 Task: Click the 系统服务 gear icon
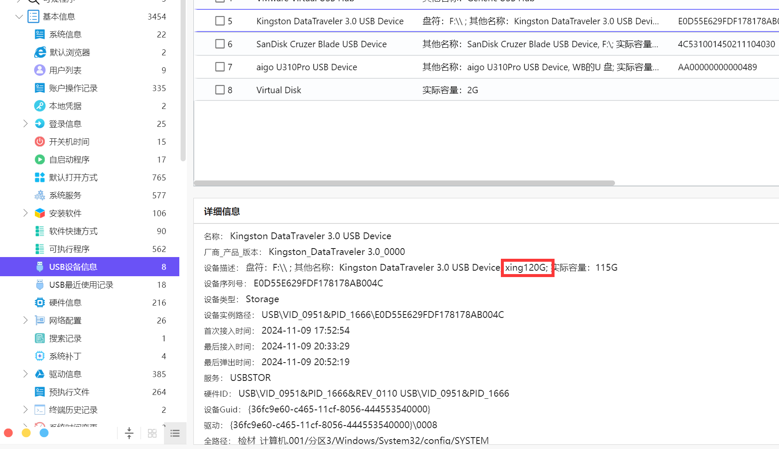pyautogui.click(x=40, y=195)
